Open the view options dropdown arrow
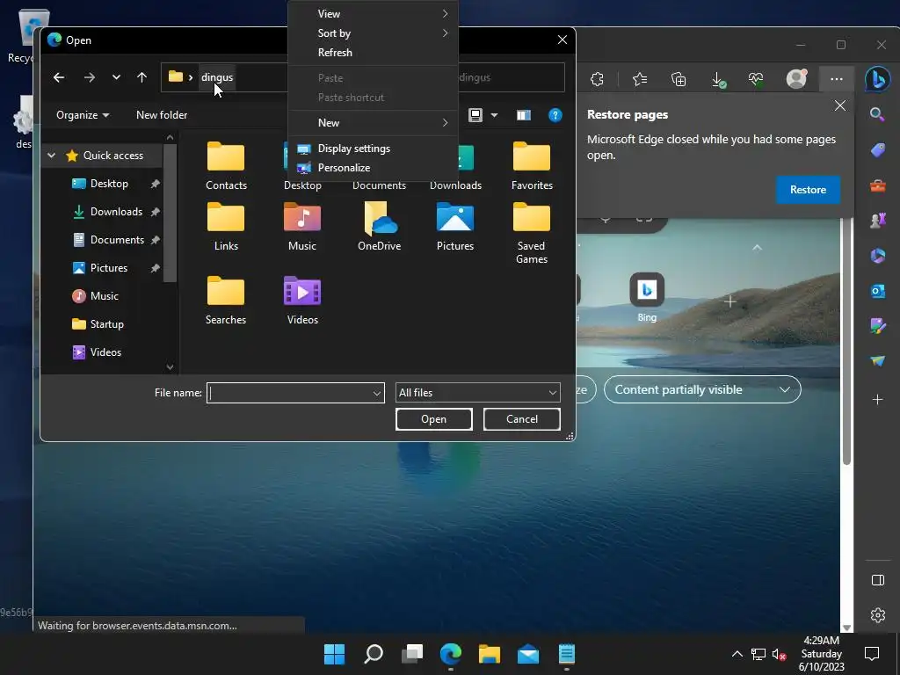Screen dimensions: 900x675 pos(494,115)
